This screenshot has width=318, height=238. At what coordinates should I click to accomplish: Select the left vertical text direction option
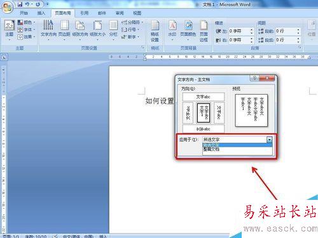(188, 113)
